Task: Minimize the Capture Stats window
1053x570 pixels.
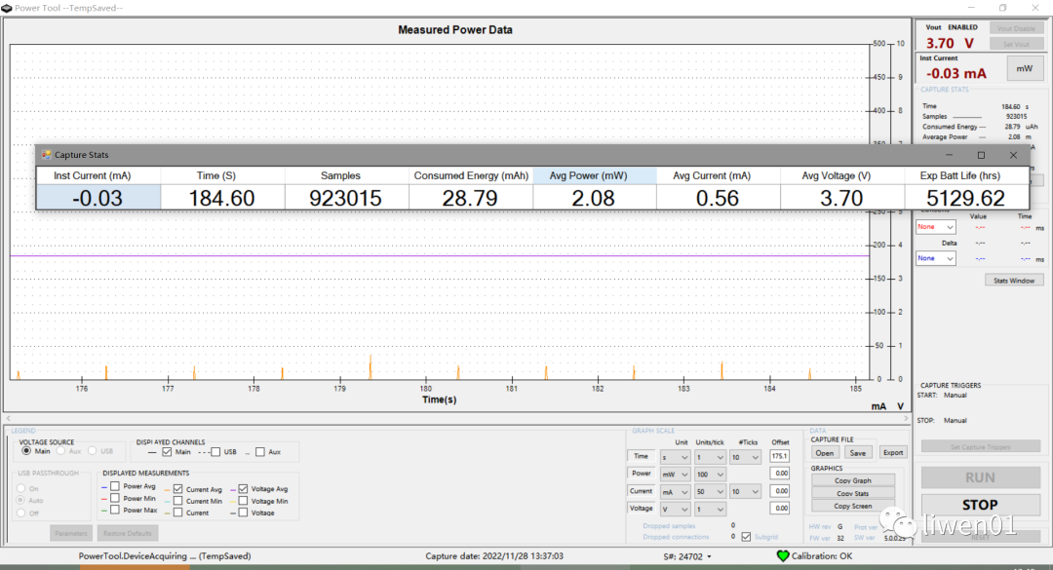Action: (x=949, y=155)
